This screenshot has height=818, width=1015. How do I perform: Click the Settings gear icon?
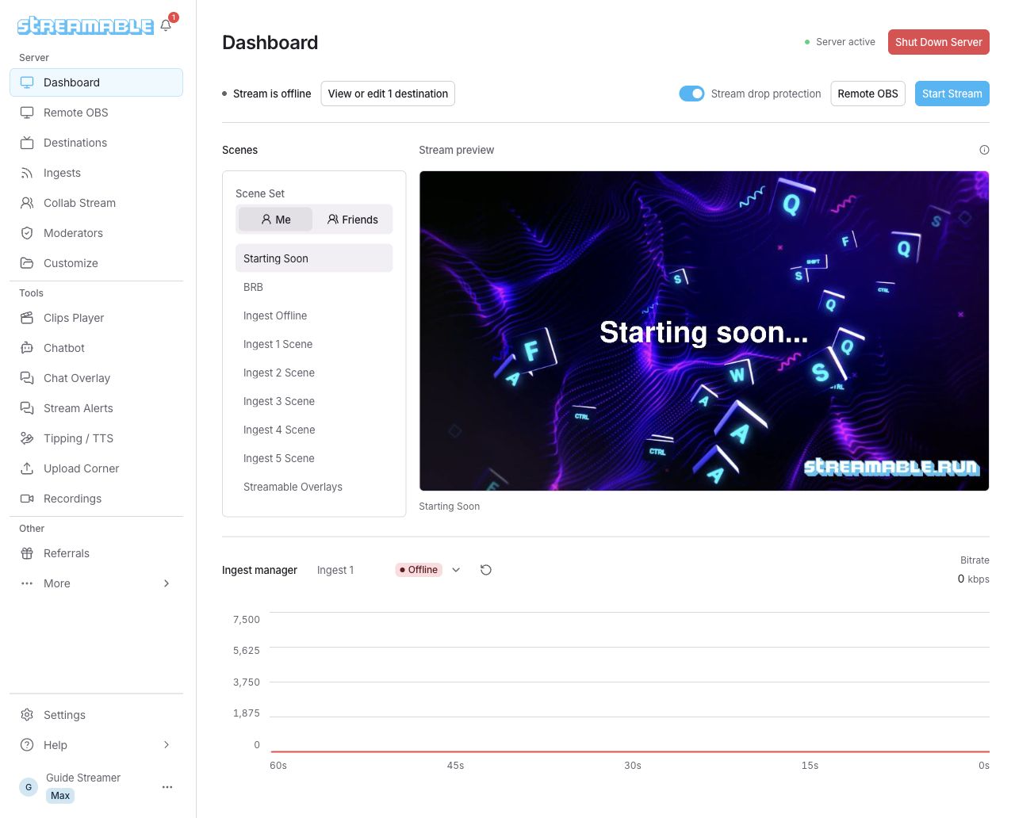point(27,715)
